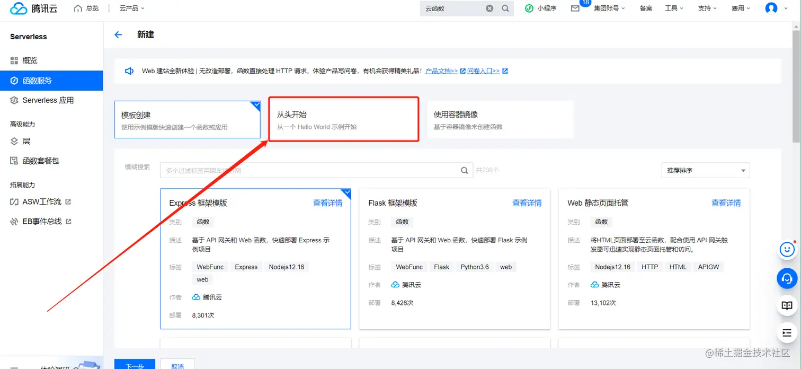801x369 pixels.
Task: Select the Flask 框架模版 card
Action: [455, 259]
